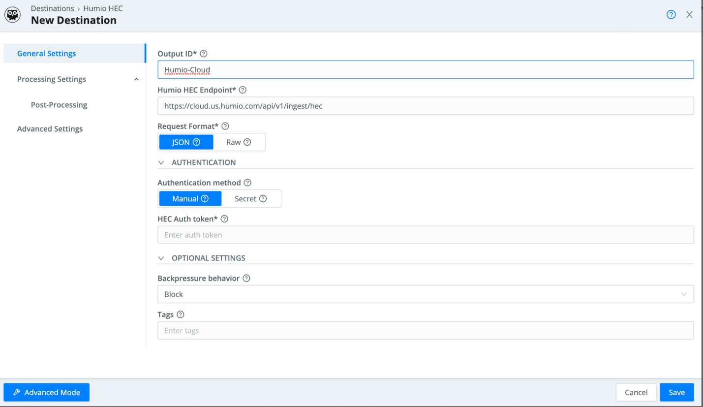Switch to Advanced Mode
703x407 pixels.
pos(47,392)
